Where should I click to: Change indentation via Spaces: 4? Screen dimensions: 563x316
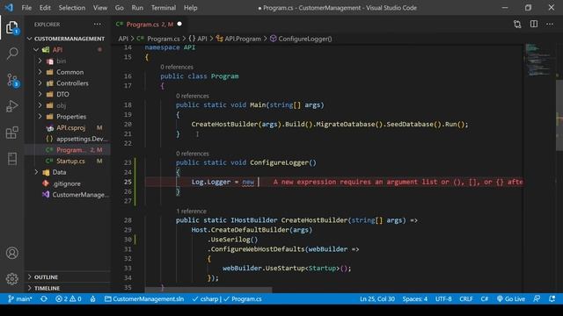click(x=414, y=298)
